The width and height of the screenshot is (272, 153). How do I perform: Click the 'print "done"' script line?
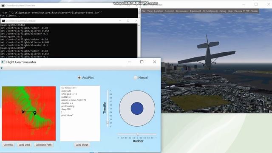coord(67,115)
